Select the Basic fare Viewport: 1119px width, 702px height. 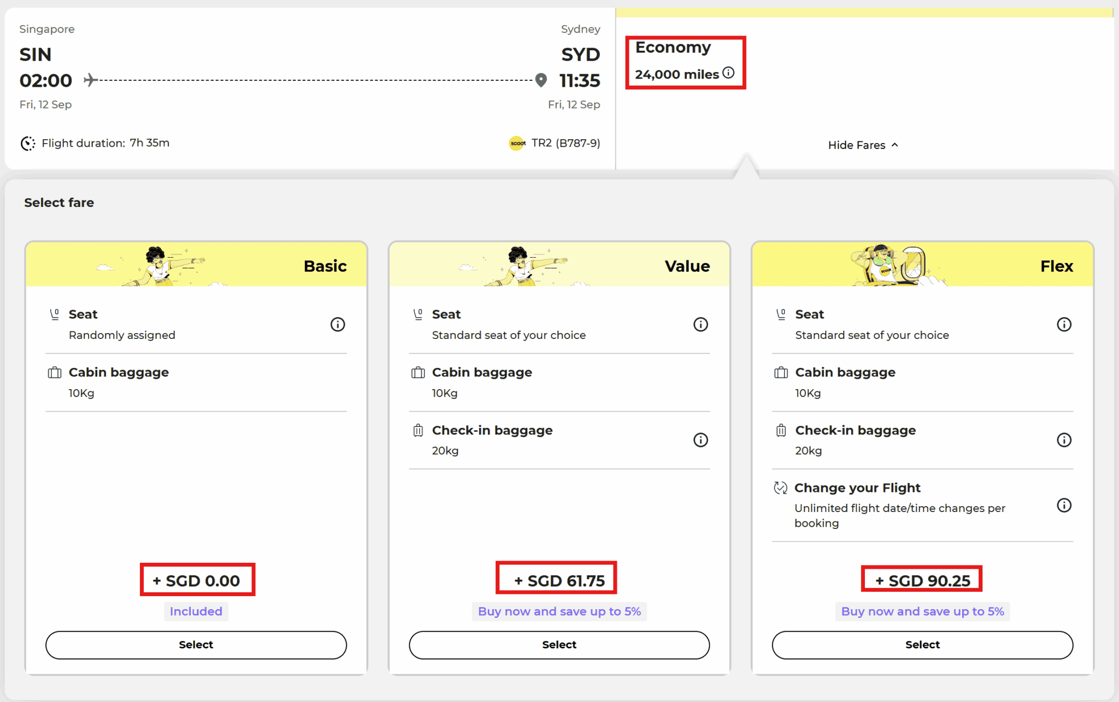click(x=196, y=645)
